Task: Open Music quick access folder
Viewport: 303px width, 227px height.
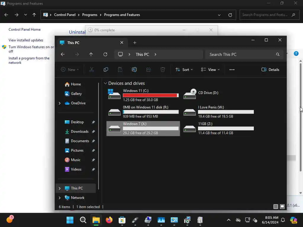Action: tap(75, 160)
